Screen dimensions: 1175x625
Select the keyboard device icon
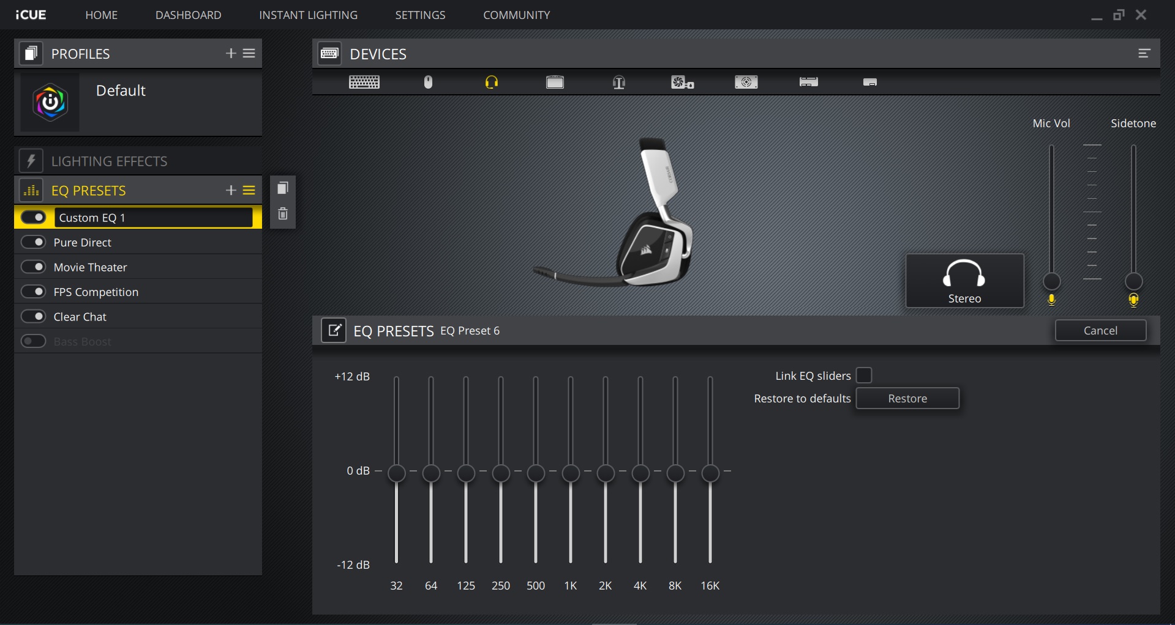364,82
